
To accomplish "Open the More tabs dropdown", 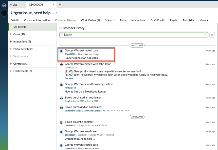I will 204,20.
